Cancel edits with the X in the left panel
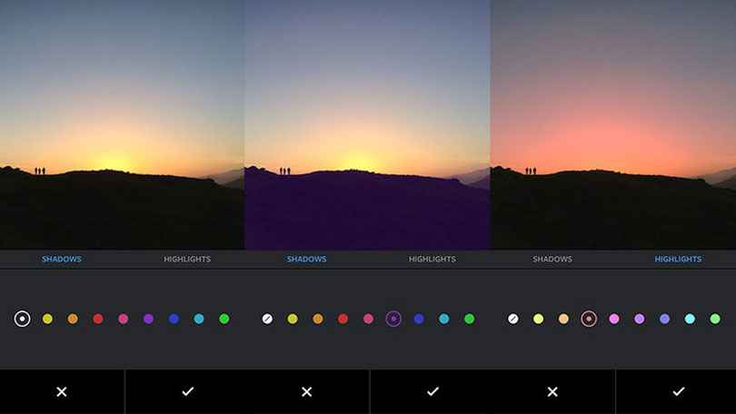This screenshot has height=414, width=736. 62,391
